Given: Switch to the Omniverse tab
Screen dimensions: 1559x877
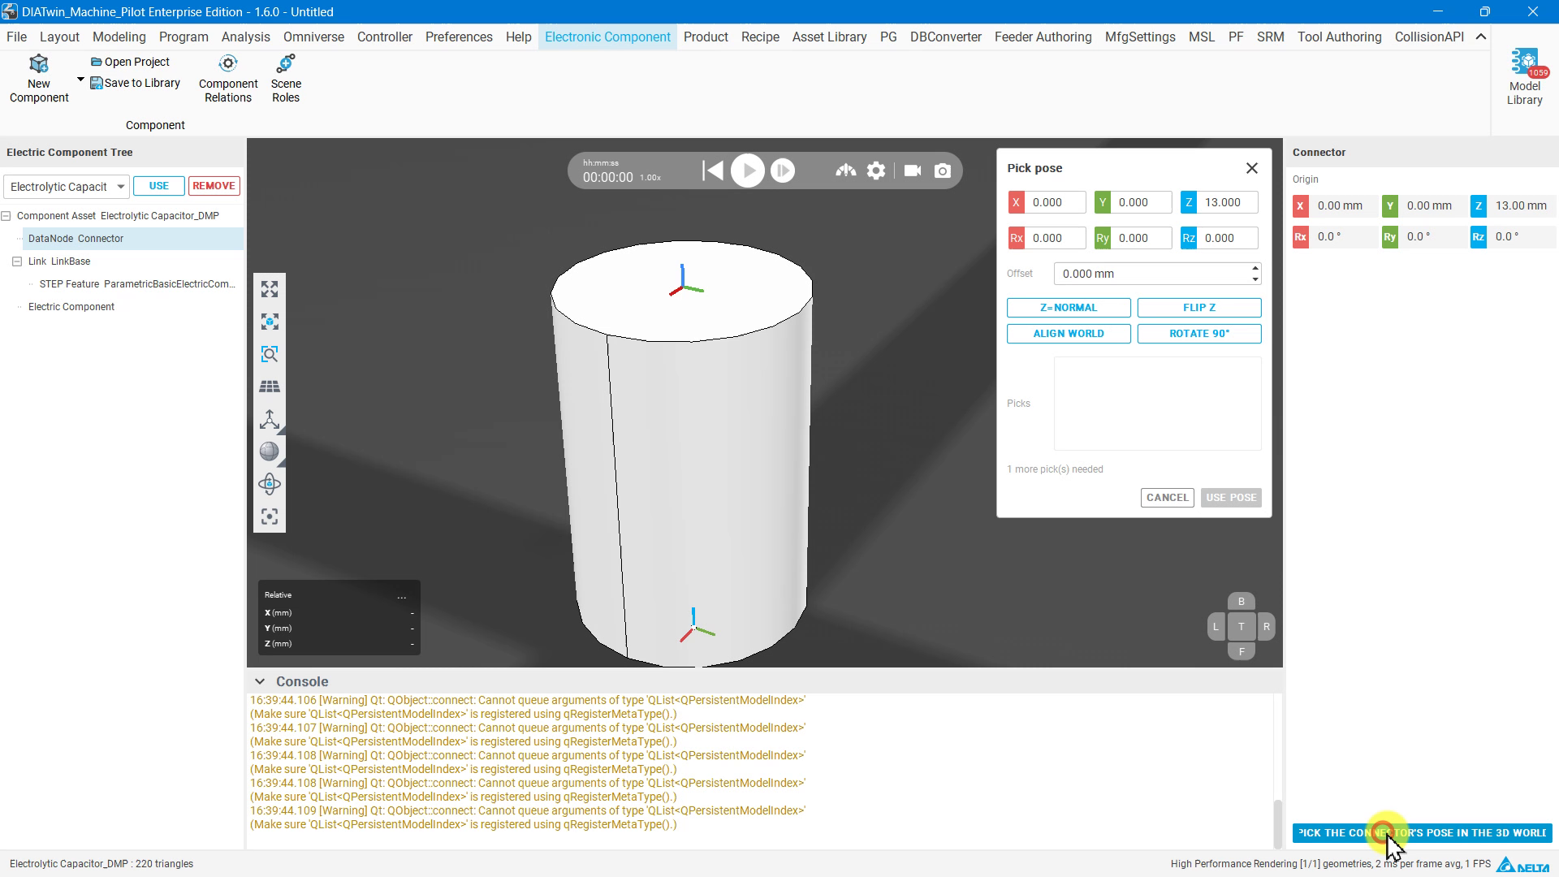Looking at the screenshot, I should point(313,37).
